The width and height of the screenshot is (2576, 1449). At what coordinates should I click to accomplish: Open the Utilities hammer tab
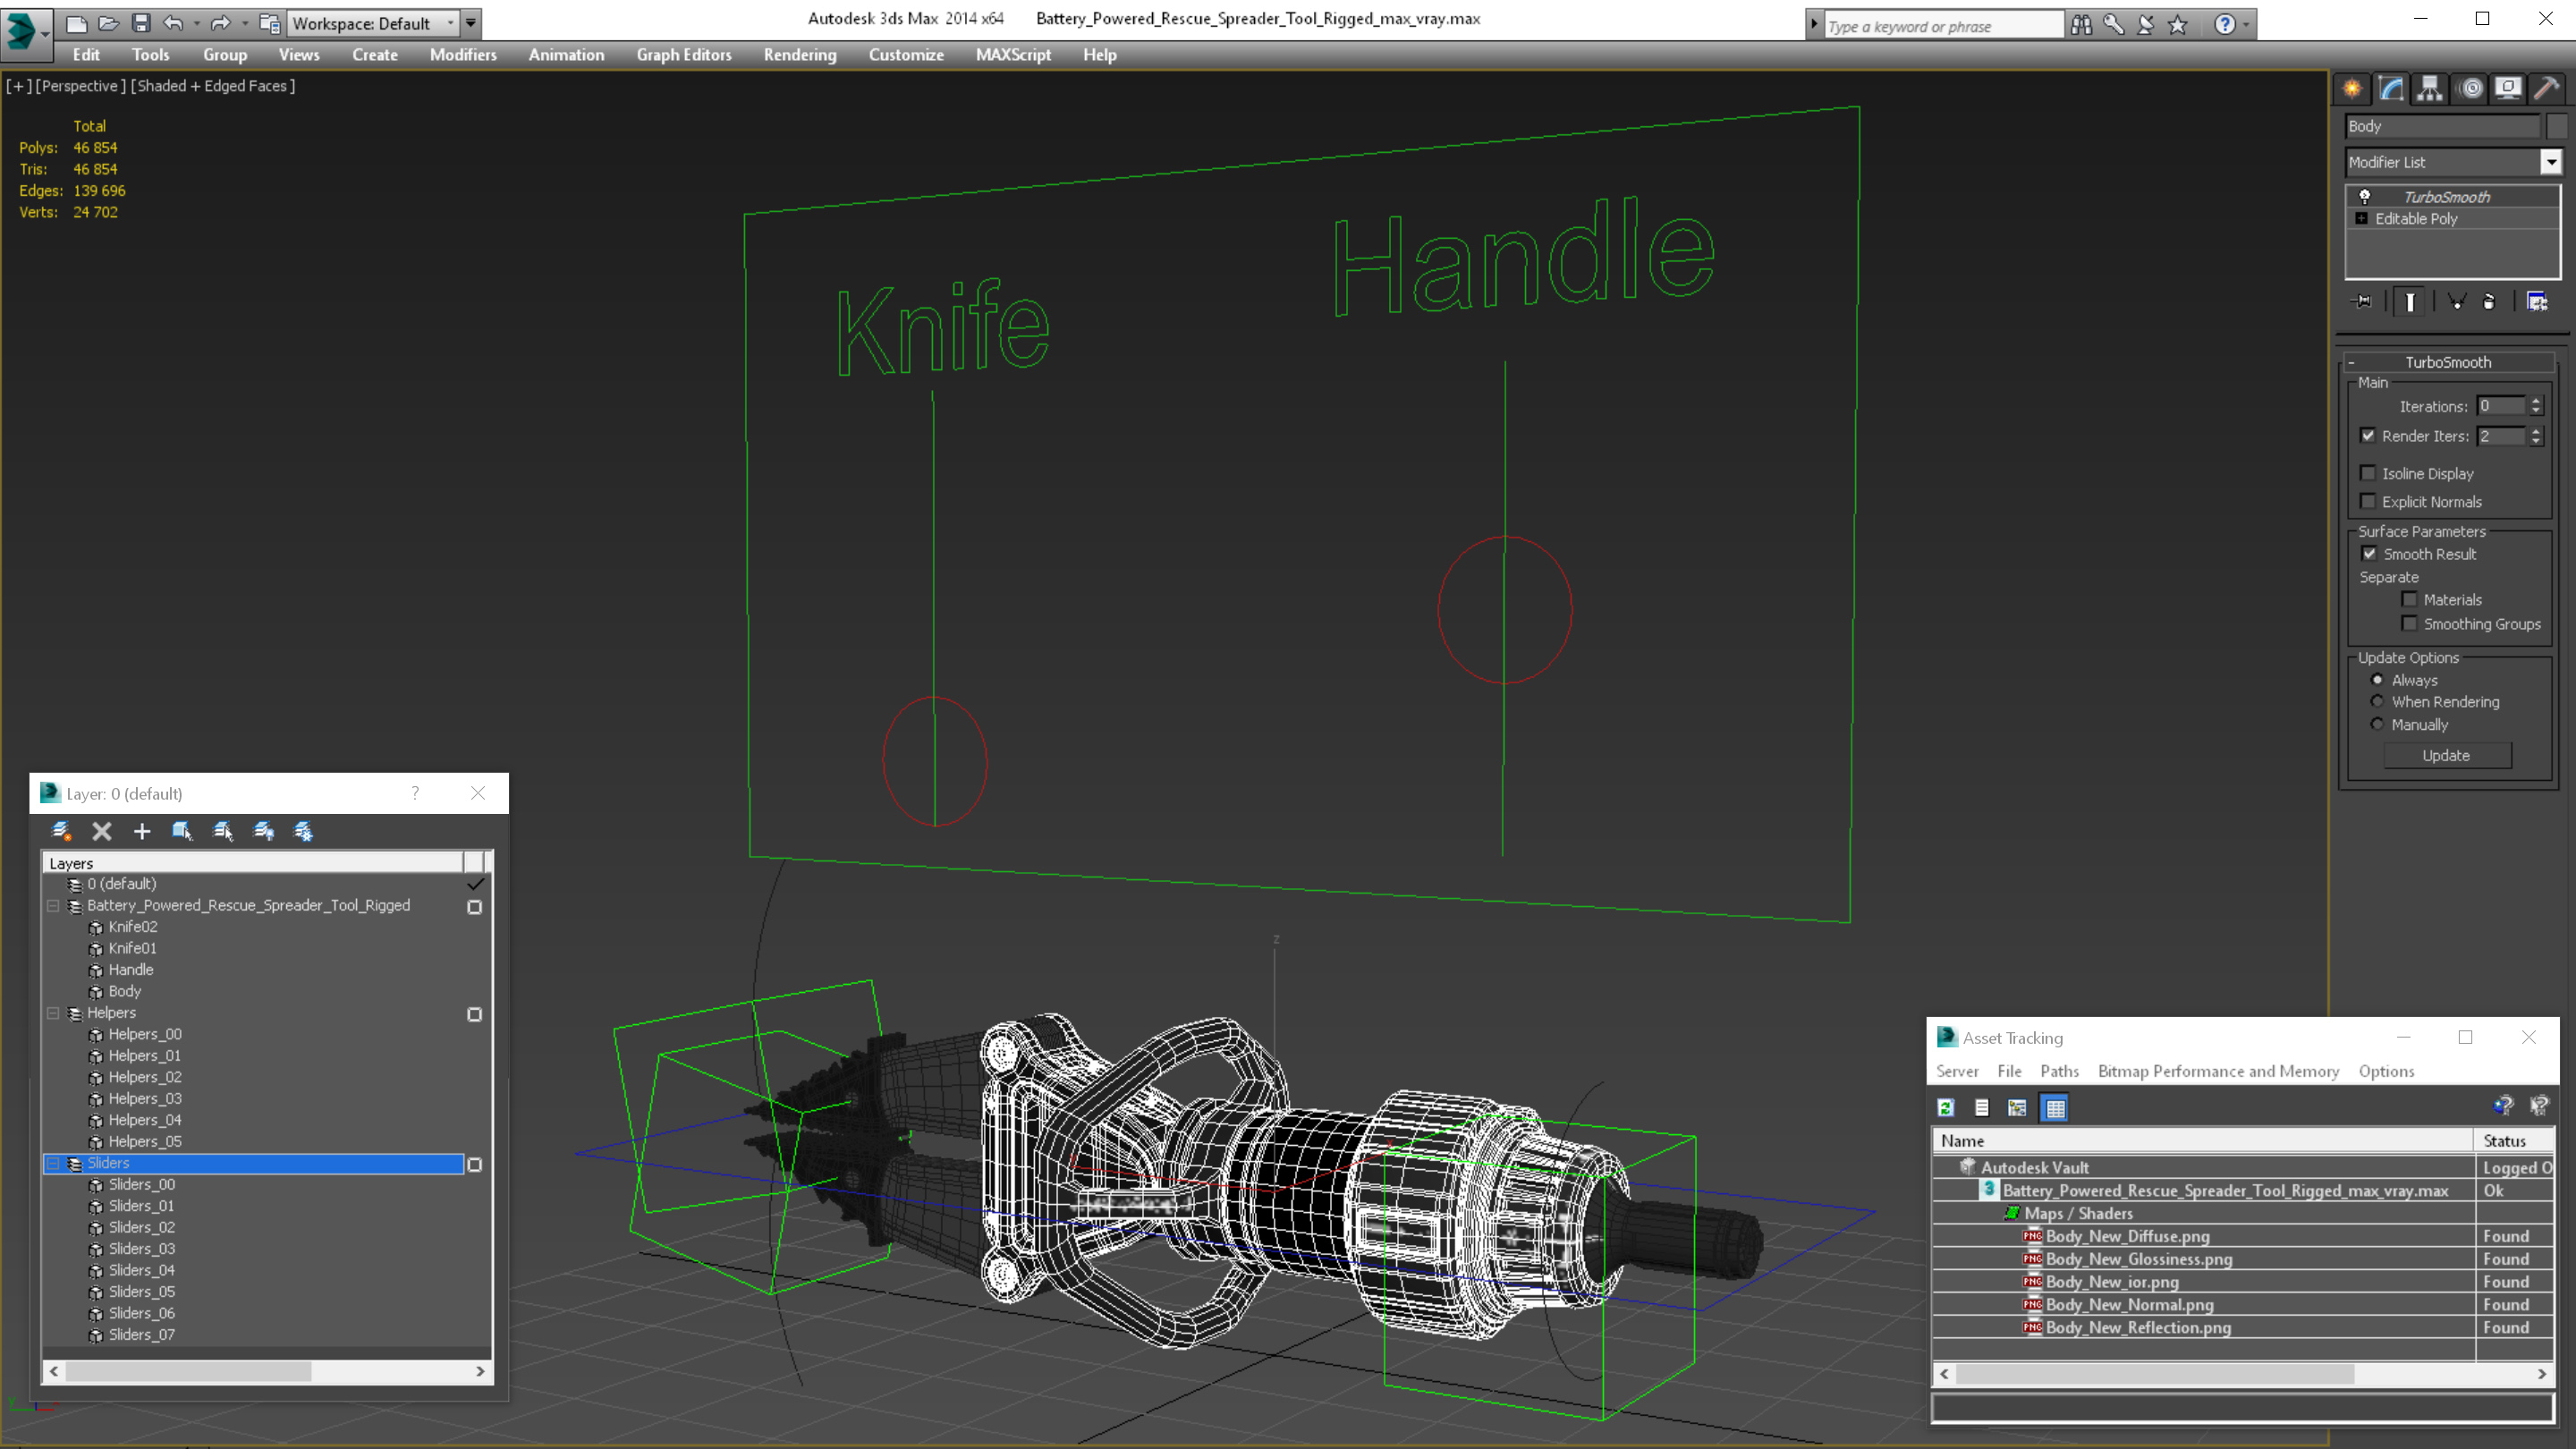click(x=2547, y=89)
